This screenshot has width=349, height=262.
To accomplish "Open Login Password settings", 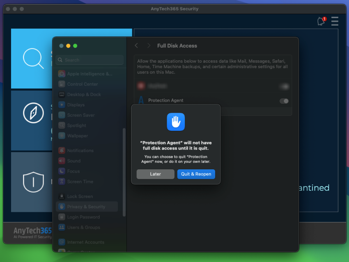I will pos(87,217).
